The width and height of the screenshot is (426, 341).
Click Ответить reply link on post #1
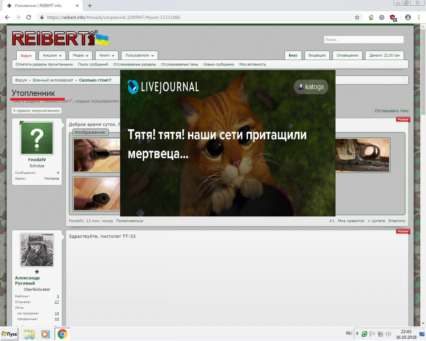397,221
